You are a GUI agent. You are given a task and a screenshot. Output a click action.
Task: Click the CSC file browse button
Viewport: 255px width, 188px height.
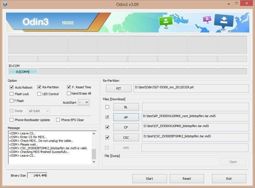point(126,138)
